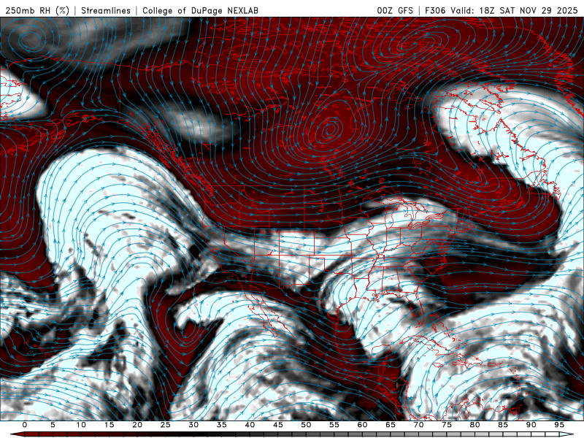Click the 25 label on the colorbar
This screenshot has height=438, width=584.
pos(166,425)
